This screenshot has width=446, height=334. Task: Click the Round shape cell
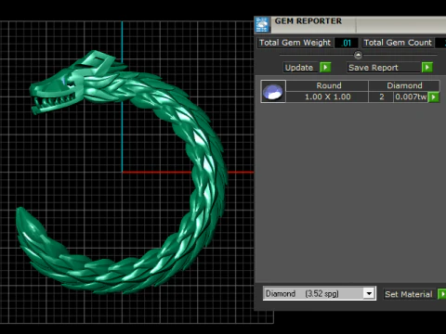[x=327, y=85]
